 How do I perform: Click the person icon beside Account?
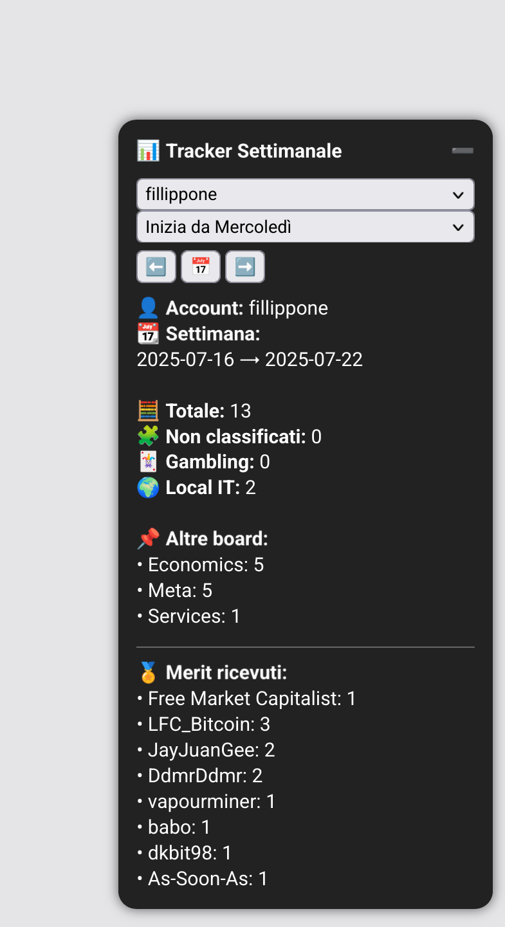tap(148, 308)
